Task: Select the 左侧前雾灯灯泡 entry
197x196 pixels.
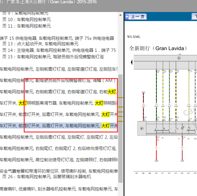Action: tap(59, 69)
